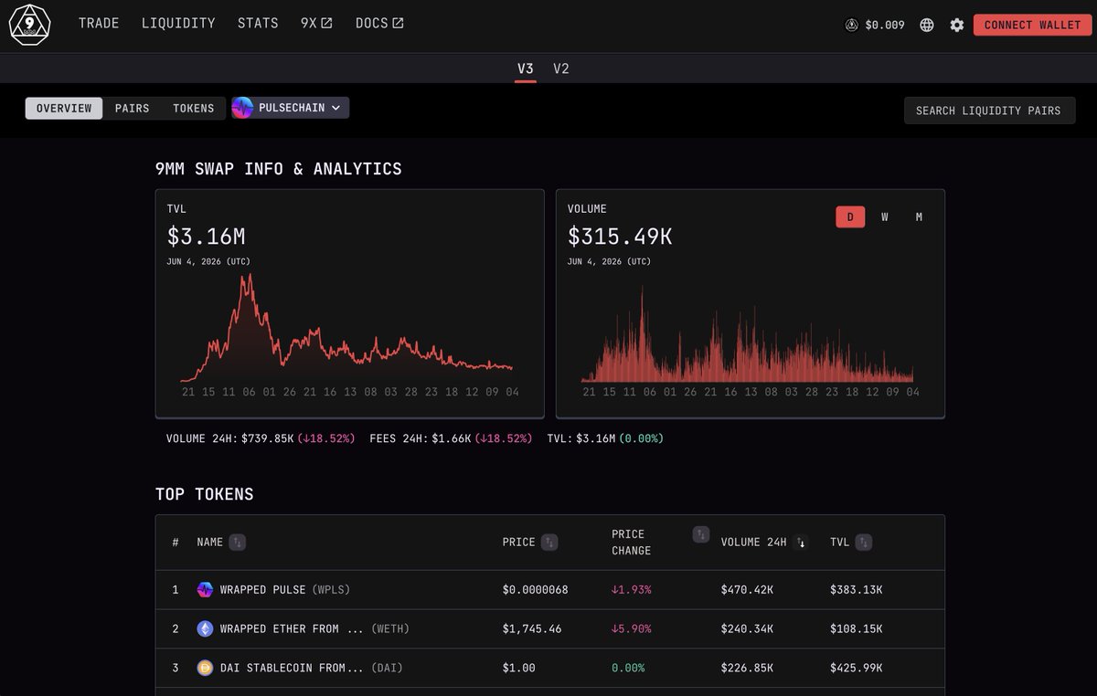Select the PAIRS tab
The width and height of the screenshot is (1097, 696).
[132, 108]
